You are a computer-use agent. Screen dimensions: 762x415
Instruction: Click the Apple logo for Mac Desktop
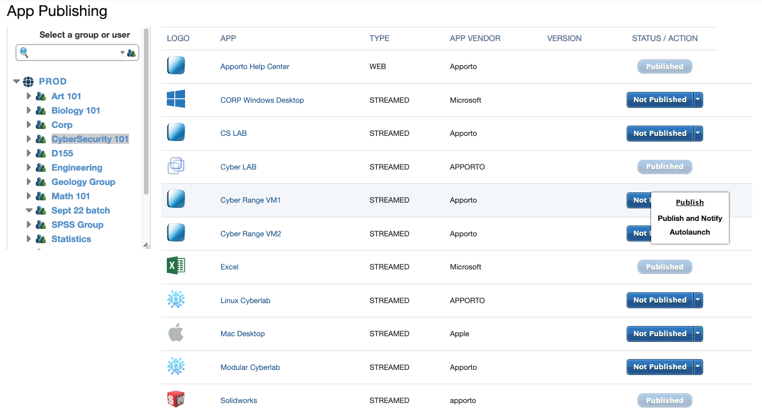click(176, 333)
